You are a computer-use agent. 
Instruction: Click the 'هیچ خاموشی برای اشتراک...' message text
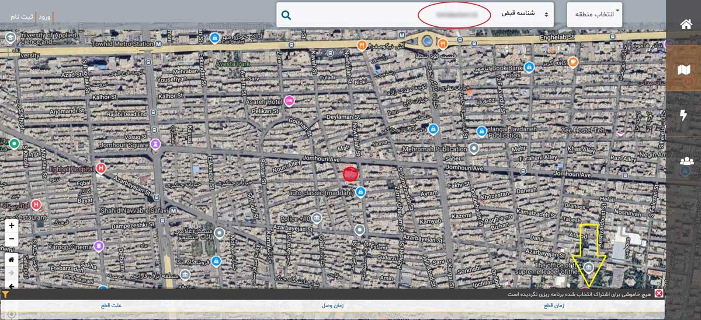point(579,294)
